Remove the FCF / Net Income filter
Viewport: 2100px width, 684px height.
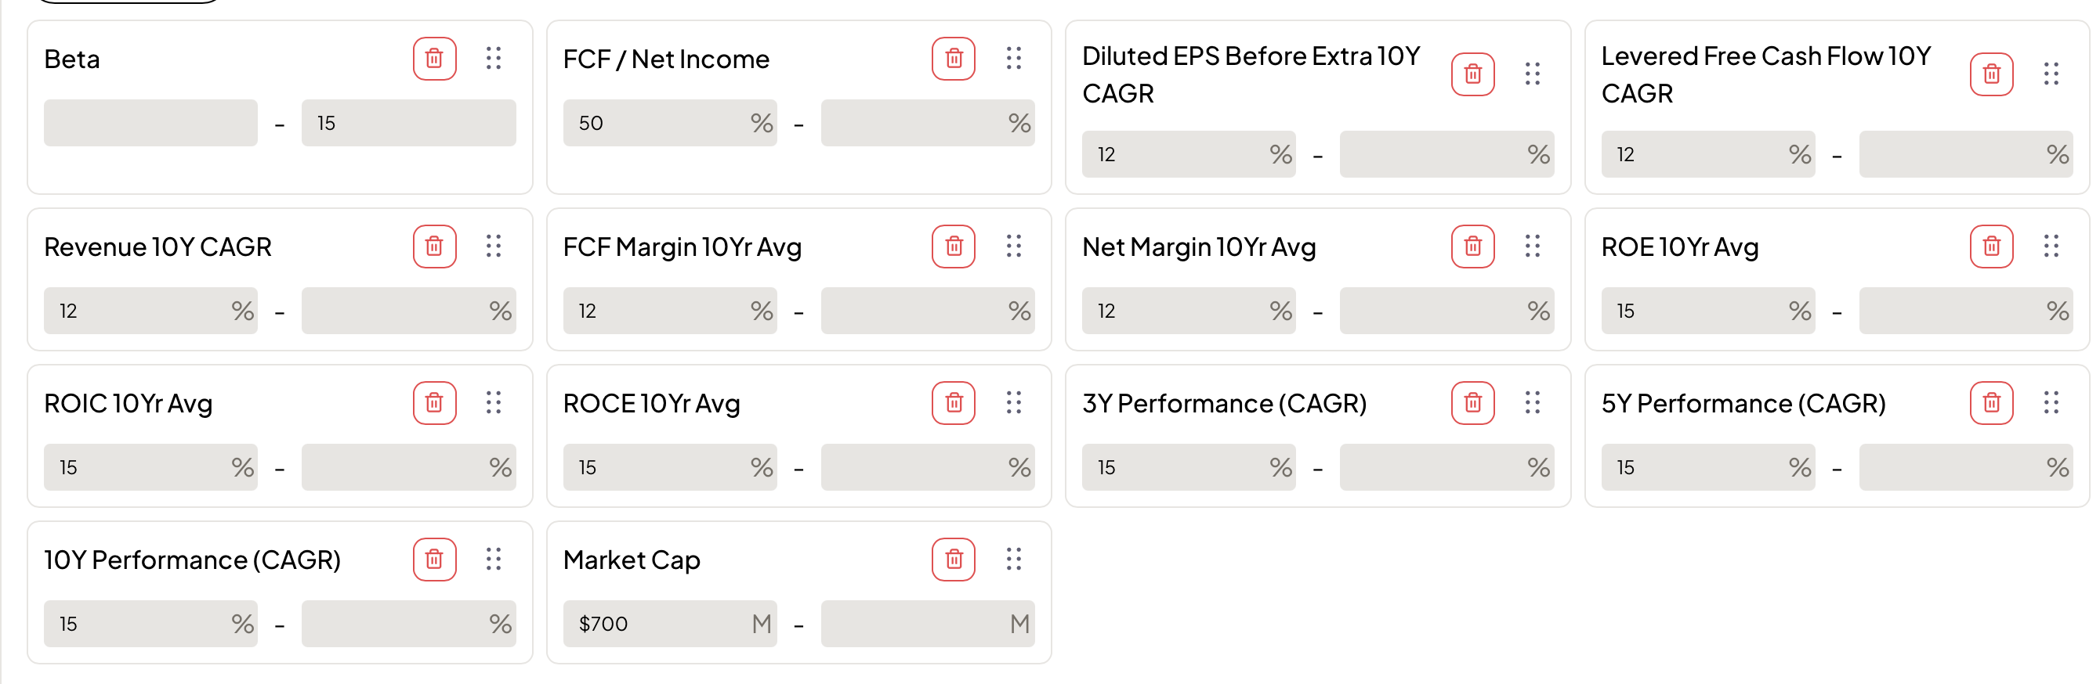point(953,59)
